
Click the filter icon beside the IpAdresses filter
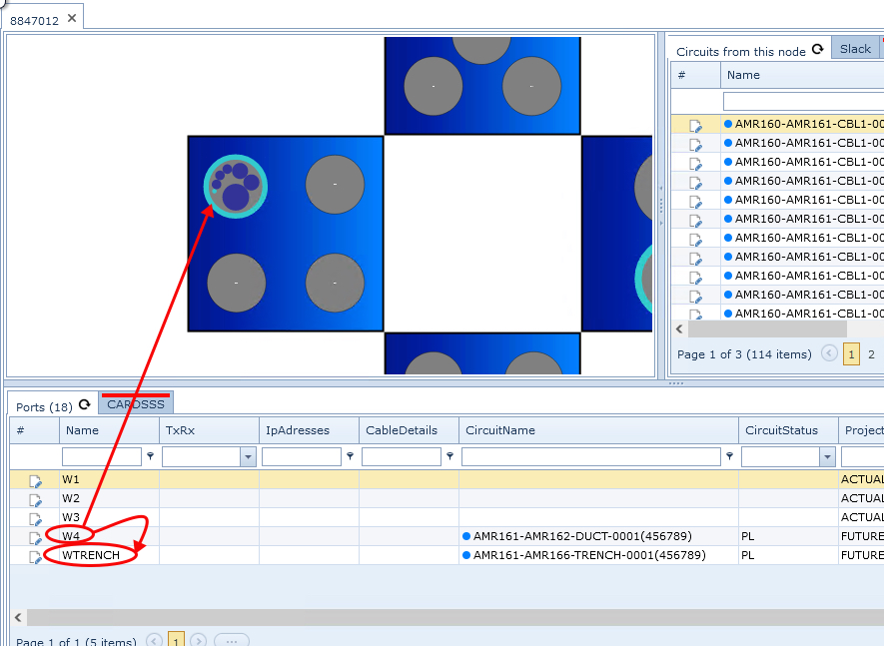(351, 456)
